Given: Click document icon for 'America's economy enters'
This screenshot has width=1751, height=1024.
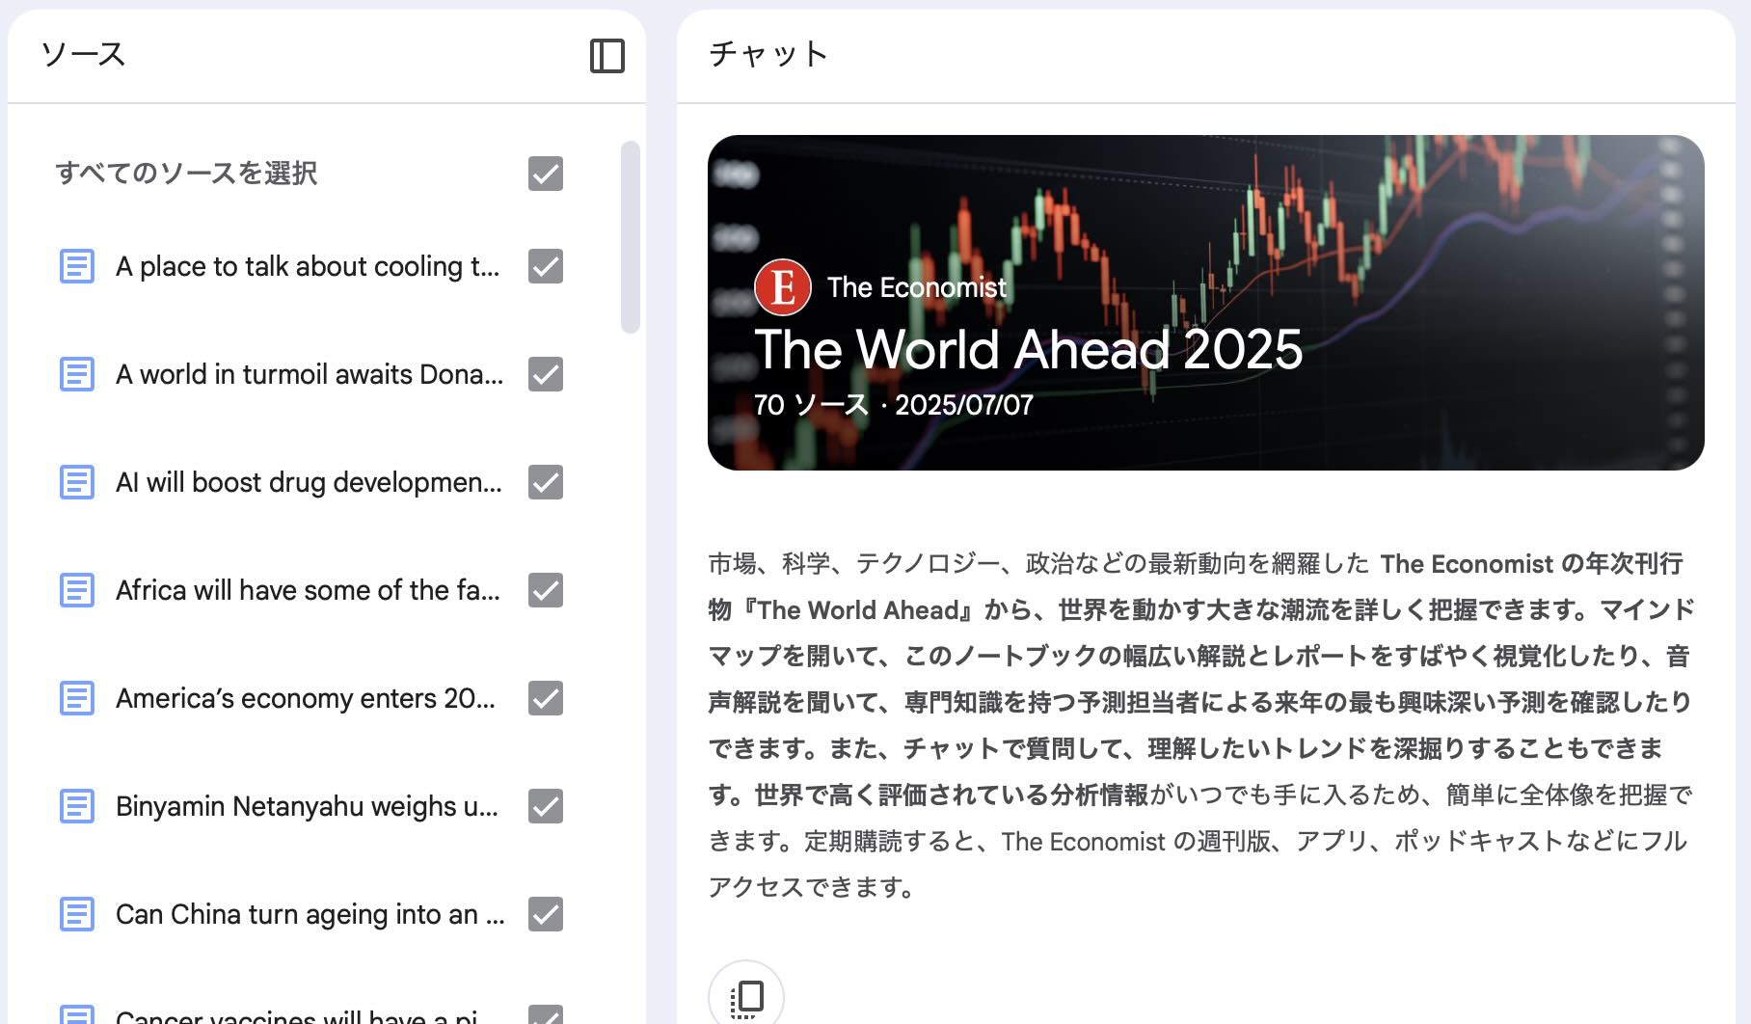Looking at the screenshot, I should 77,698.
